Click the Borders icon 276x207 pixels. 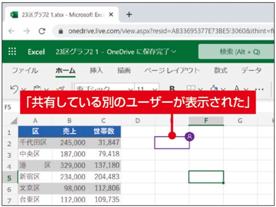pyautogui.click(x=190, y=88)
